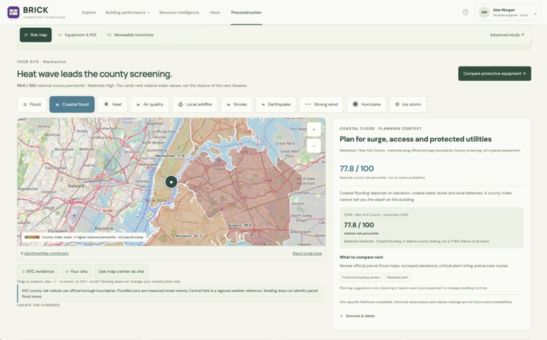
Task: Click the NYC evidence button
Action: coord(38,271)
